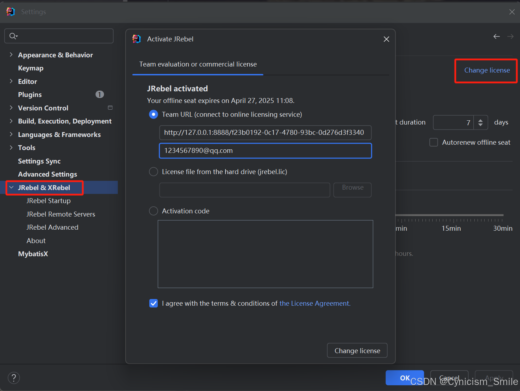This screenshot has width=520, height=391.
Task: Click the Team URL input field
Action: (x=265, y=133)
